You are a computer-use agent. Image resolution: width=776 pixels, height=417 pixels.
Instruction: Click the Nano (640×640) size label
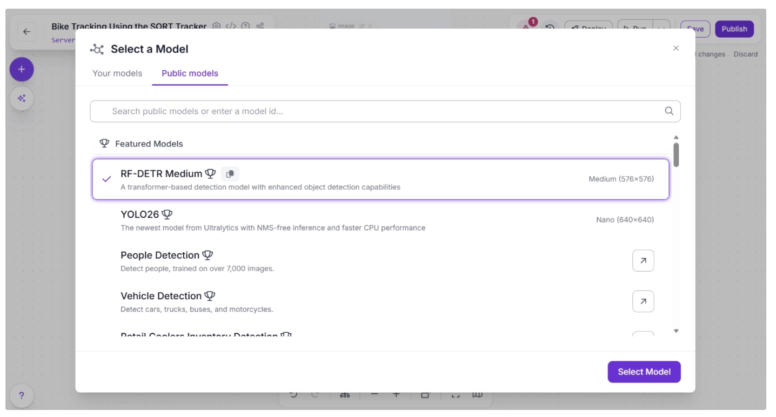pyautogui.click(x=625, y=220)
